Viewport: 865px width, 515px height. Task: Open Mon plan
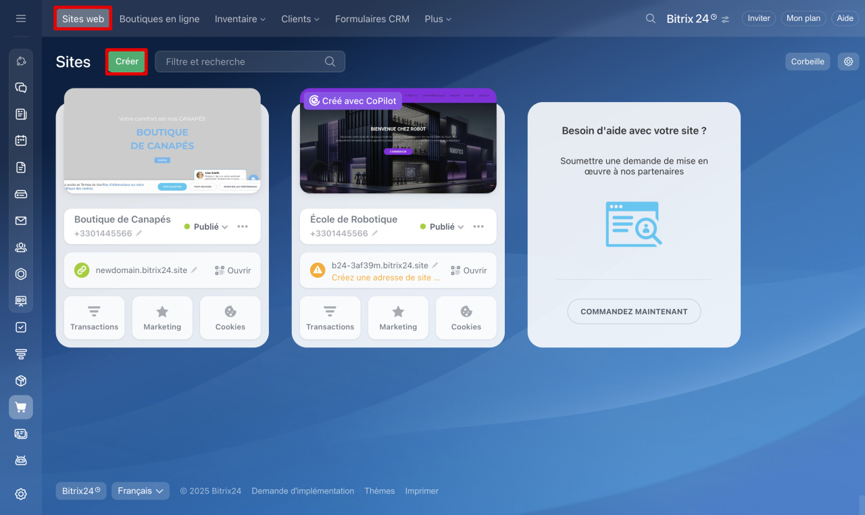point(804,18)
